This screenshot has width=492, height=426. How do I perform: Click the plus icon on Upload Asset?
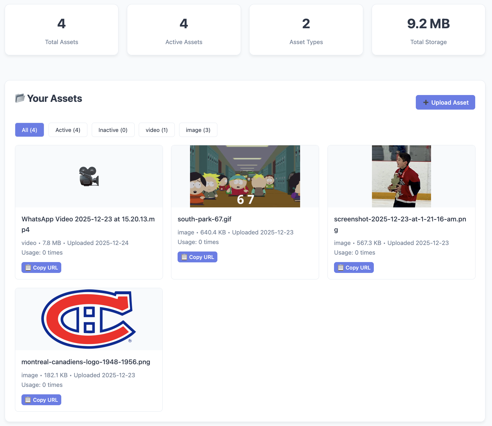pyautogui.click(x=426, y=102)
